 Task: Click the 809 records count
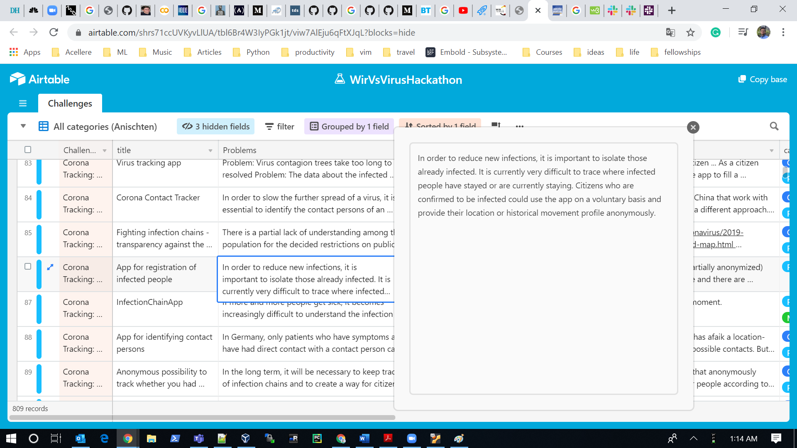[x=30, y=409]
